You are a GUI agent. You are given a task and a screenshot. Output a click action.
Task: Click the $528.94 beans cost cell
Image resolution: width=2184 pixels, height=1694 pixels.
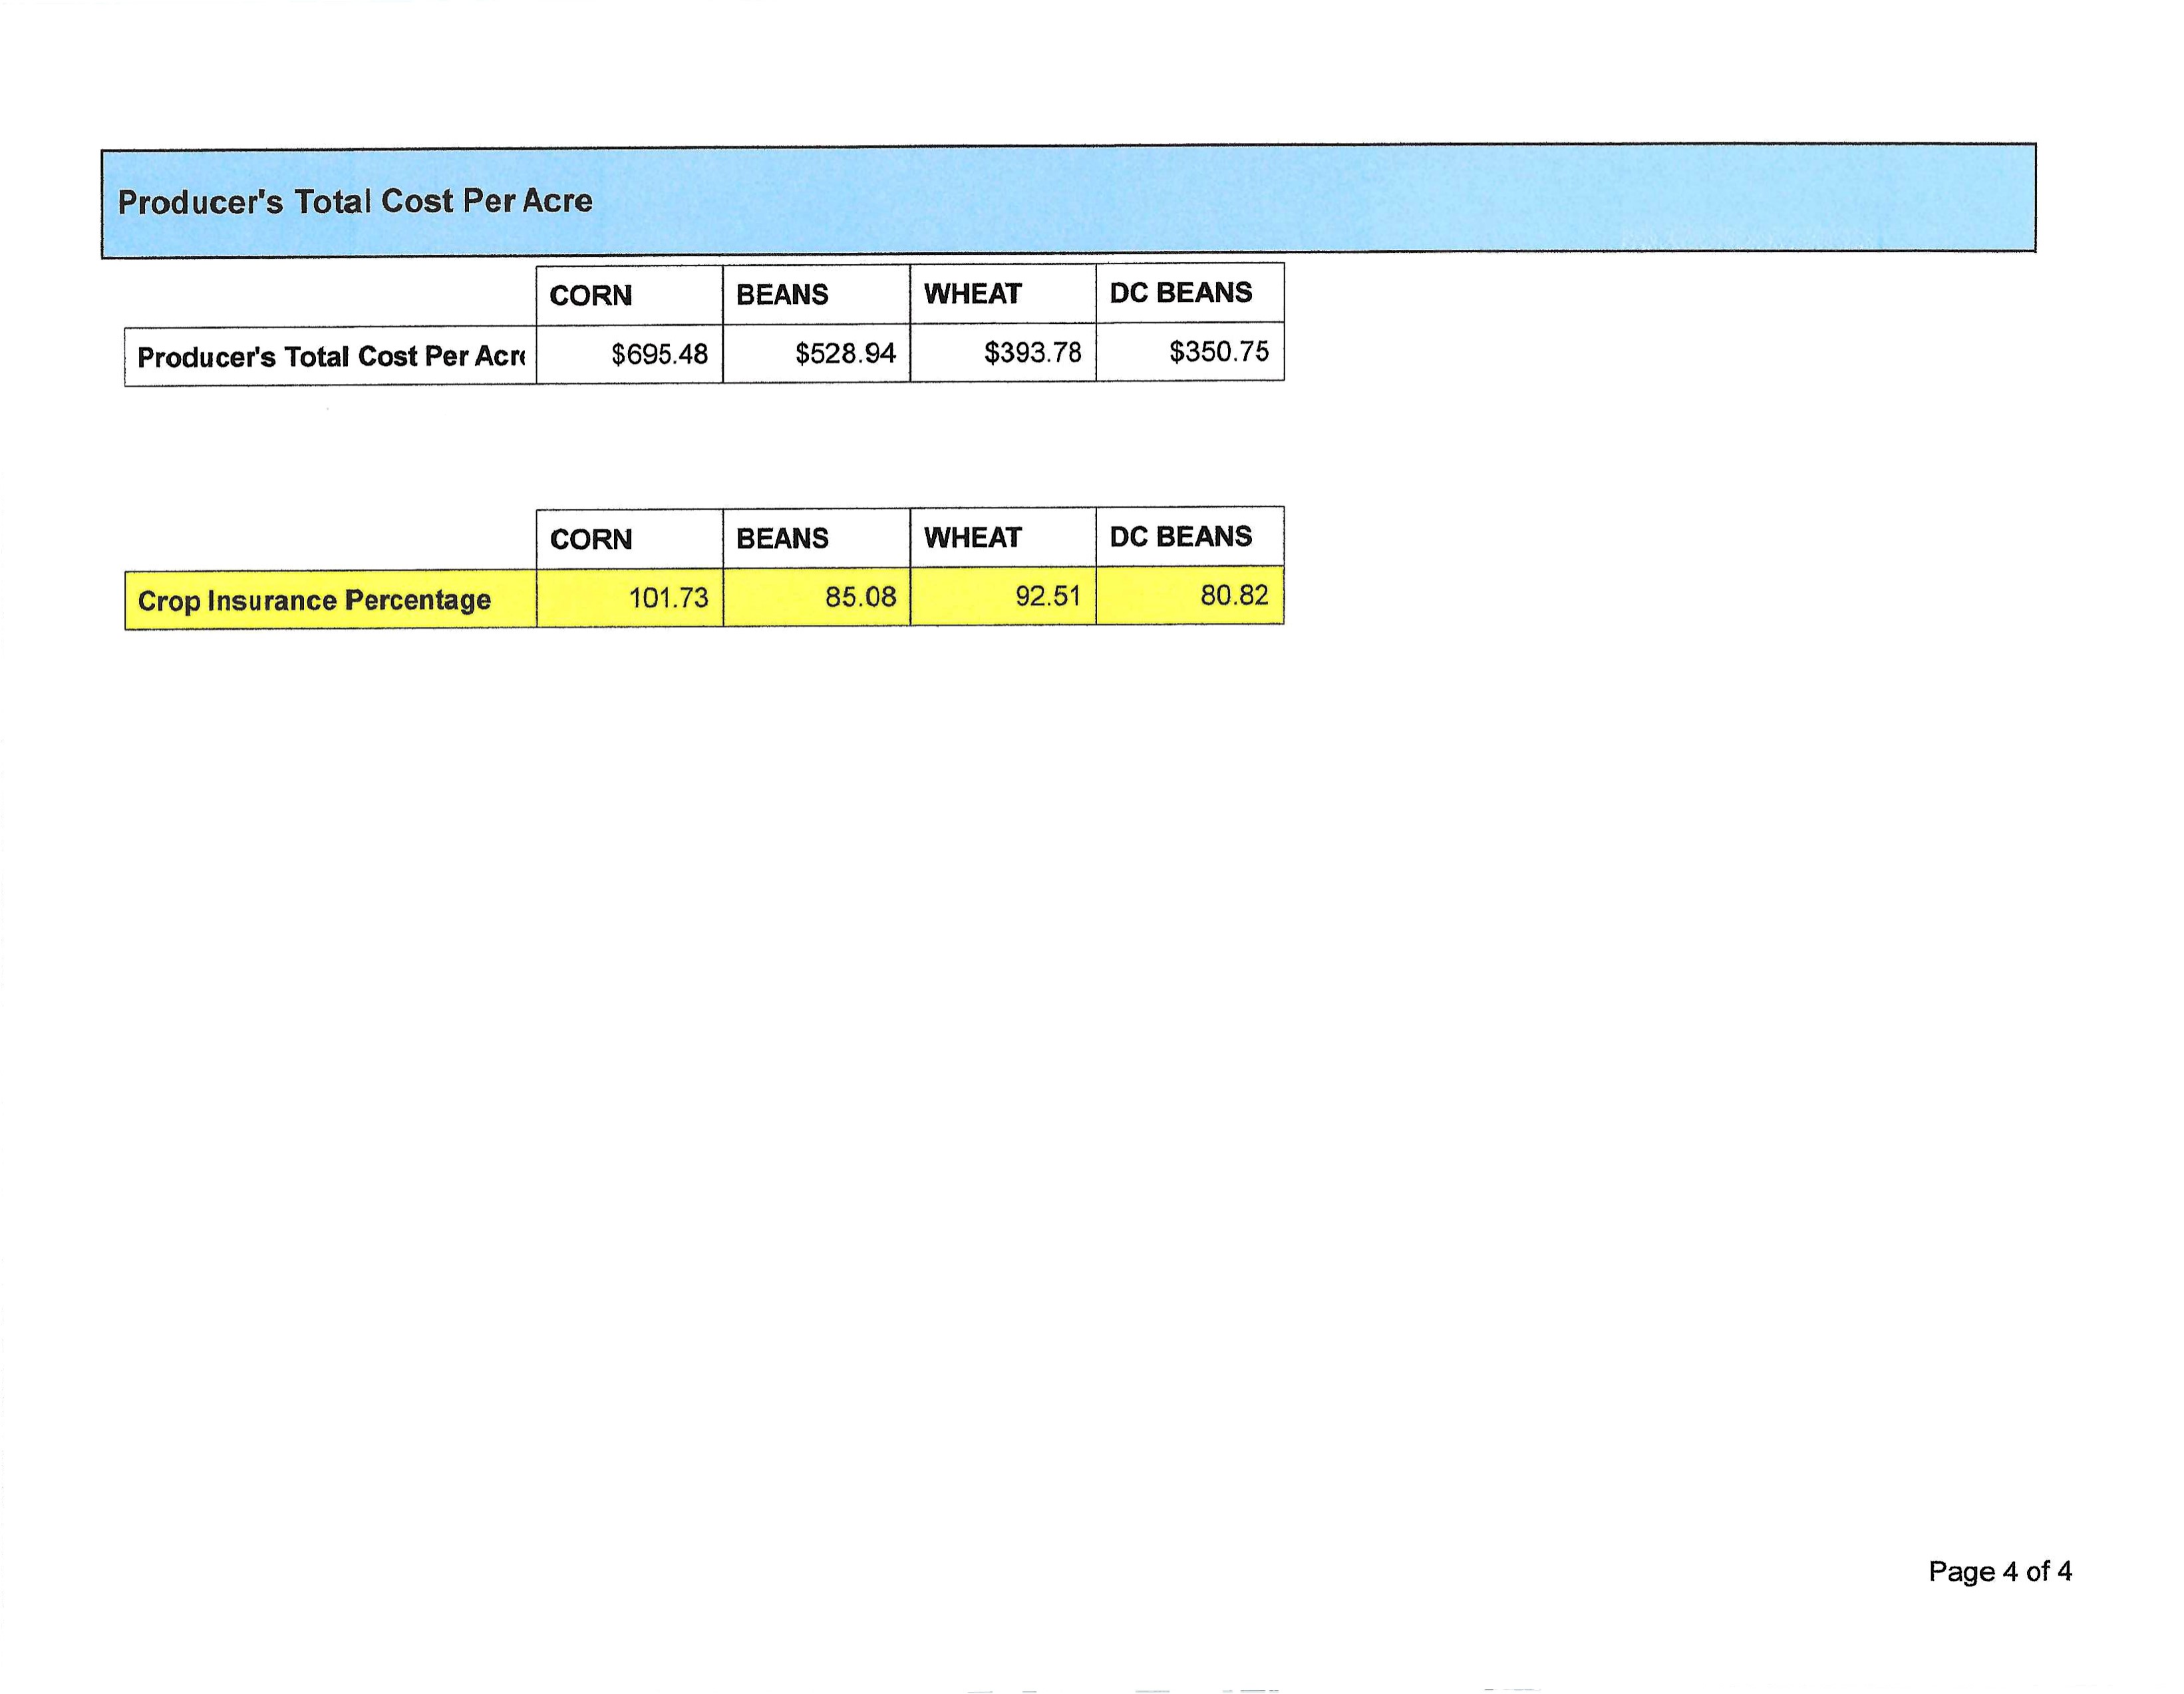click(845, 353)
